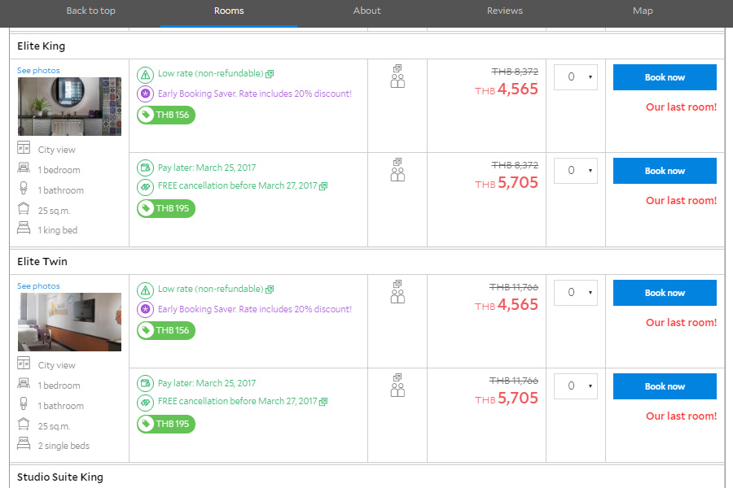Click the city view icon under Elite King photo
Viewport: 733px width, 488px height.
tap(24, 149)
